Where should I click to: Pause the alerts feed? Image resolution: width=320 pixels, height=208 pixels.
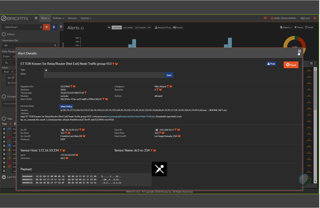pyautogui.click(x=299, y=27)
